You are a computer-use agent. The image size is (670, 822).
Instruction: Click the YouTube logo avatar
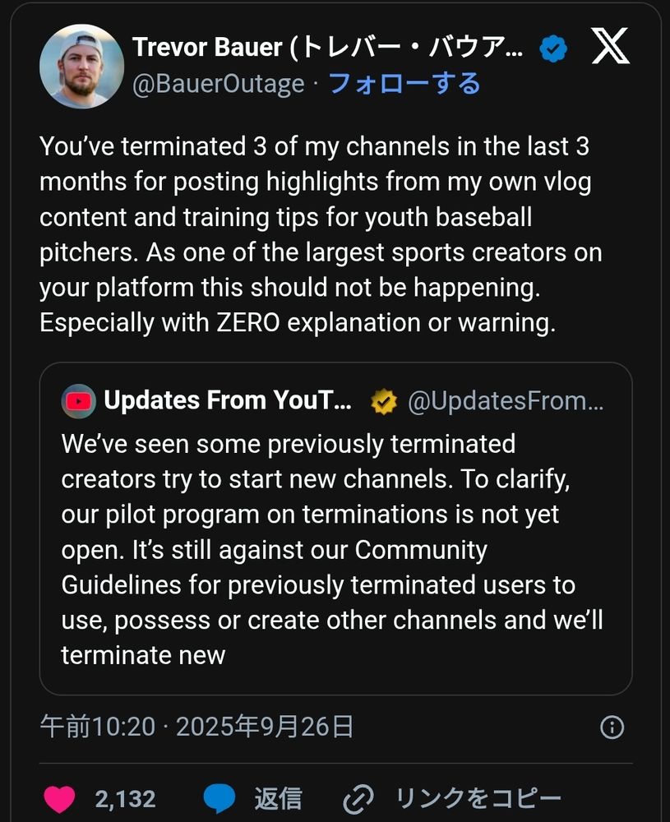[x=79, y=401]
